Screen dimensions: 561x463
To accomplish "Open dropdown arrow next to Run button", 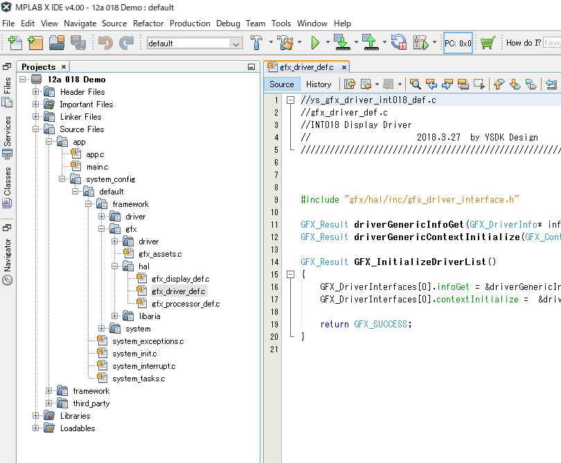I will click(x=328, y=42).
